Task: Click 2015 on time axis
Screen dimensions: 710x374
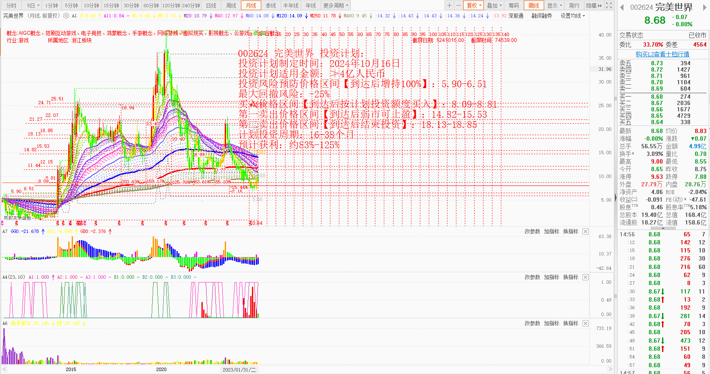Action: pyautogui.click(x=71, y=369)
